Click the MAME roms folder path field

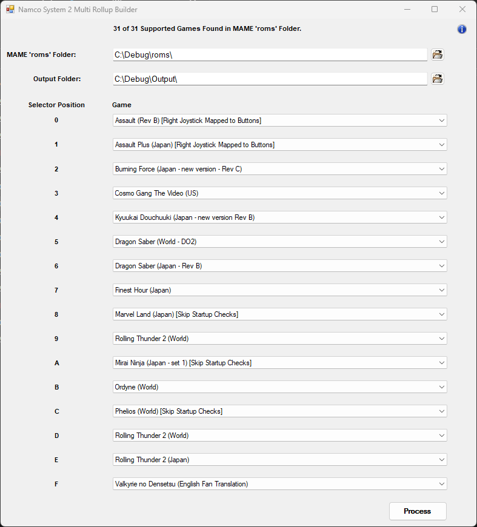point(270,55)
